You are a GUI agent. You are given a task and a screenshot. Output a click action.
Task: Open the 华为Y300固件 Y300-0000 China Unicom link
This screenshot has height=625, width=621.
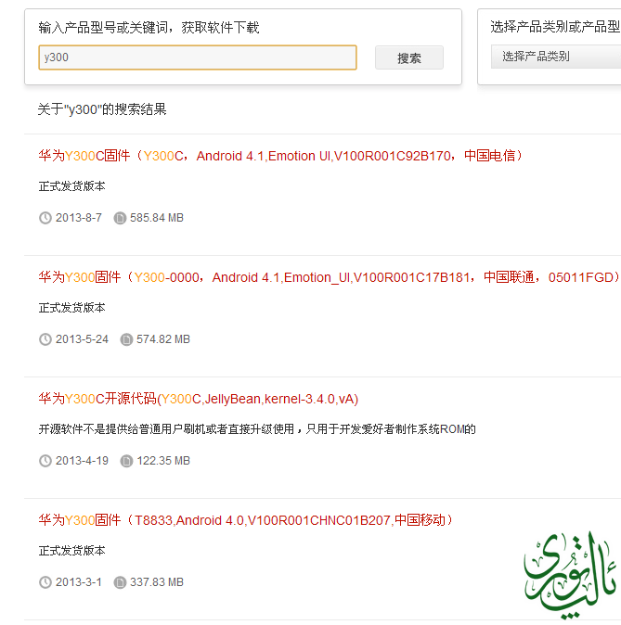point(330,277)
